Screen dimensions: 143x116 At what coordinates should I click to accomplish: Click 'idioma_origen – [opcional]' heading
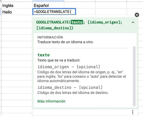point(69,67)
